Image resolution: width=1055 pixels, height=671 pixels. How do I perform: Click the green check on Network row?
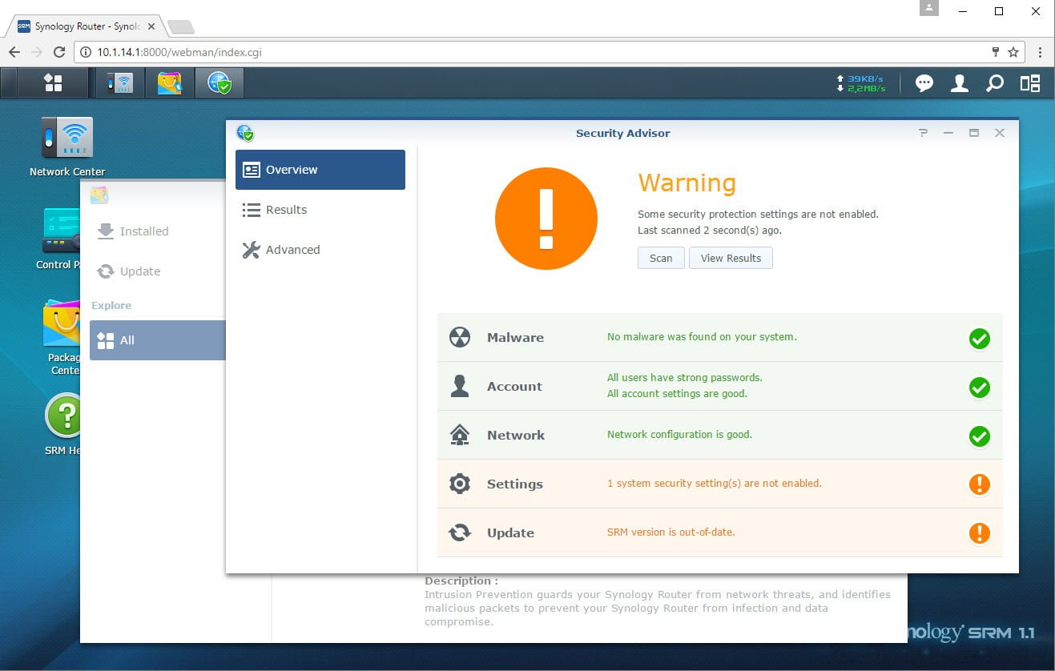click(x=979, y=436)
